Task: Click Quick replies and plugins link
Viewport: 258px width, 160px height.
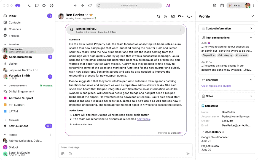Action: tap(216, 86)
